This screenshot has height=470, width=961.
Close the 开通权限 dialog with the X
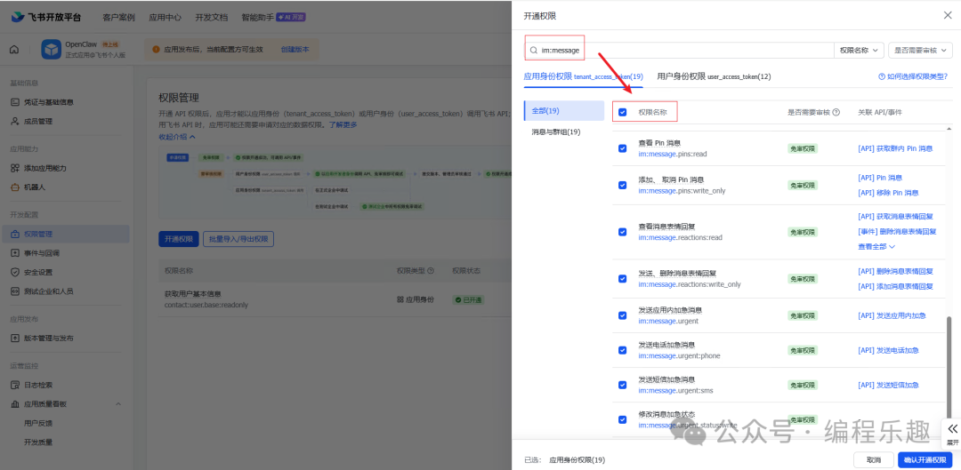point(948,15)
